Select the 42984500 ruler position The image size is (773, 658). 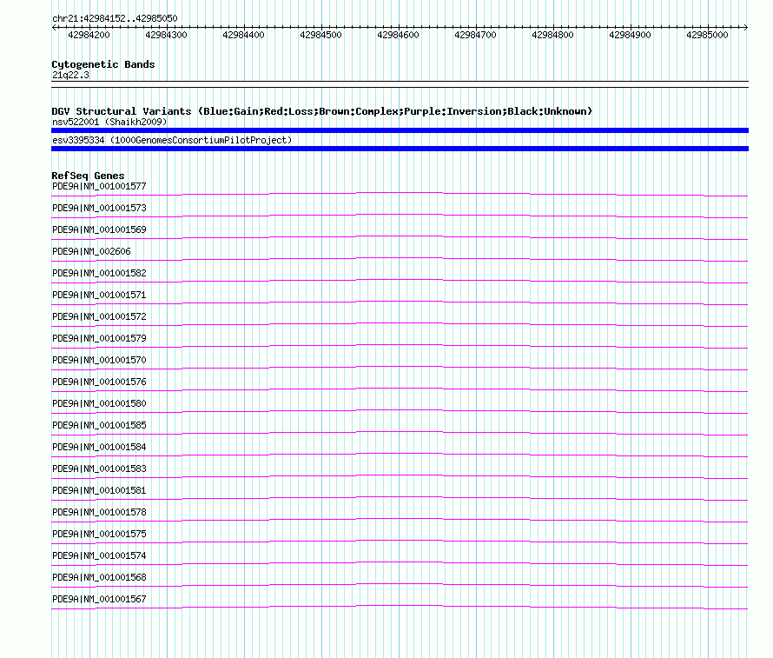321,35
